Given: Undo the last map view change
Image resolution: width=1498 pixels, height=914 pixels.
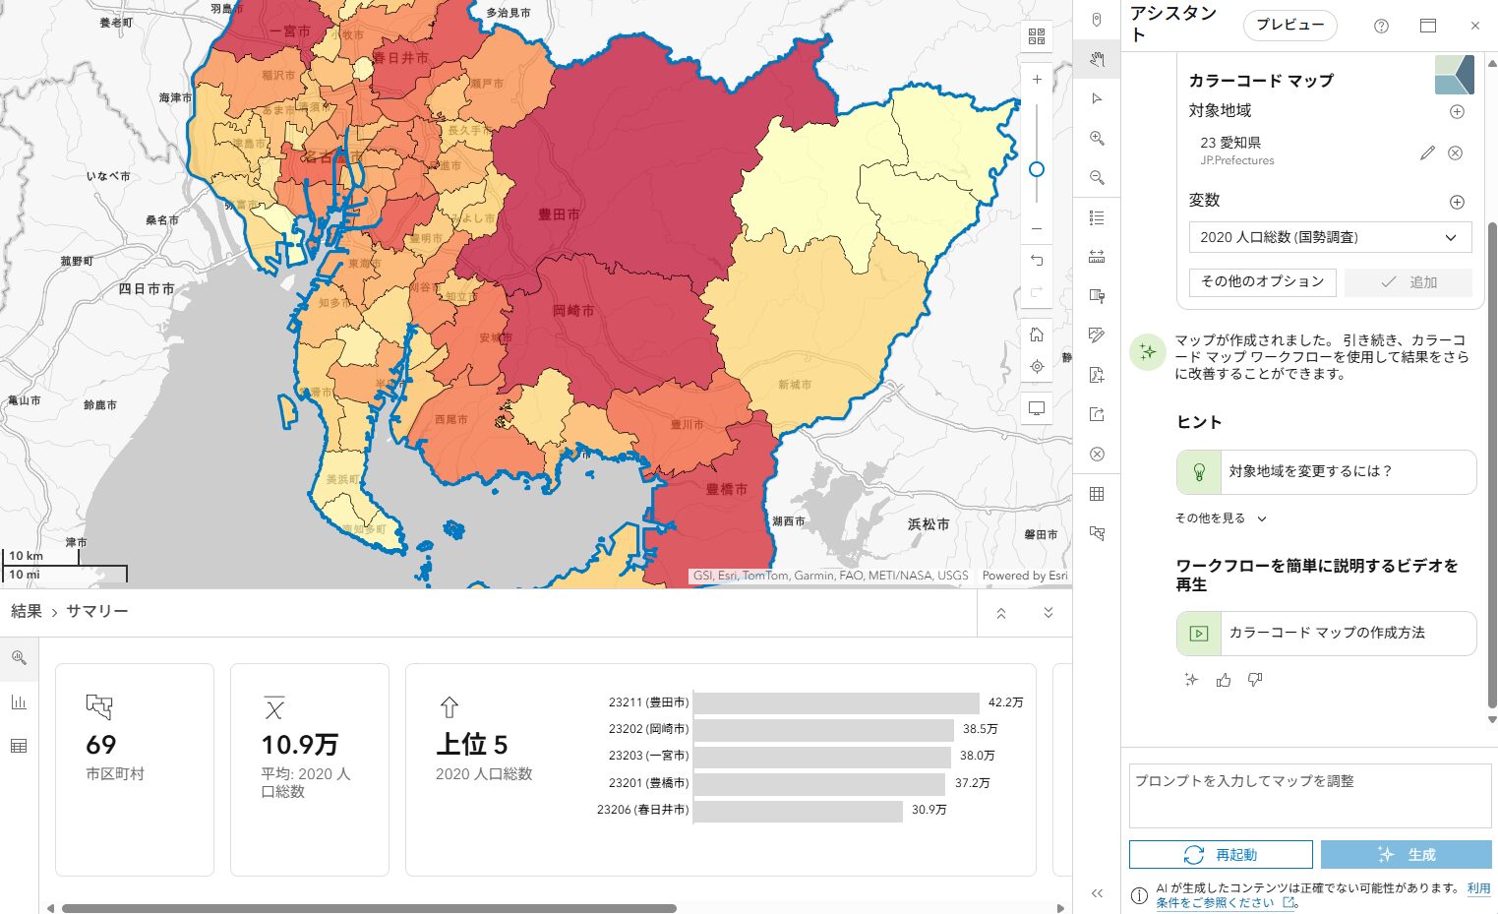Looking at the screenshot, I should click(x=1037, y=261).
